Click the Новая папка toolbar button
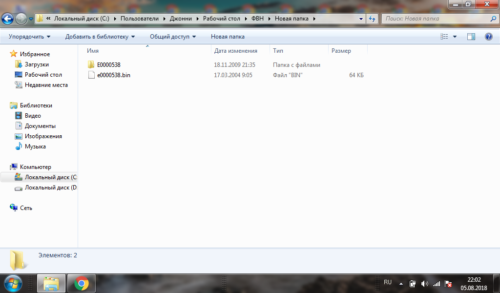500x293 pixels. (x=228, y=37)
